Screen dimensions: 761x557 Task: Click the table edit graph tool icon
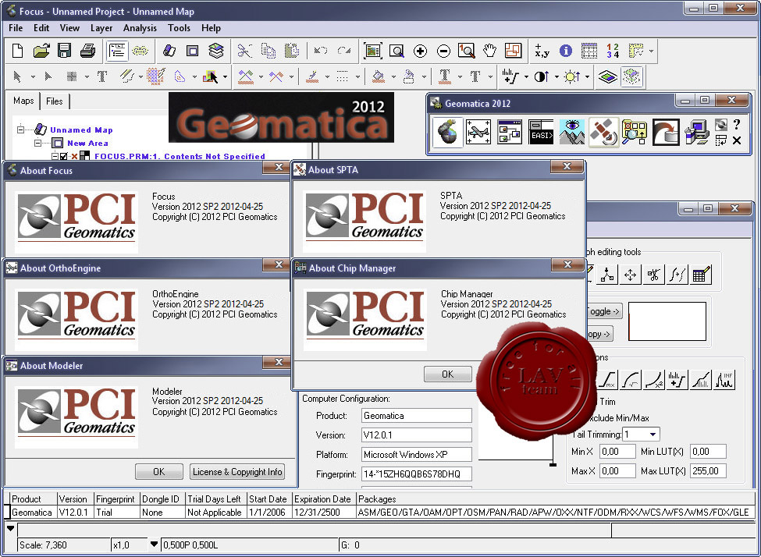tap(702, 275)
